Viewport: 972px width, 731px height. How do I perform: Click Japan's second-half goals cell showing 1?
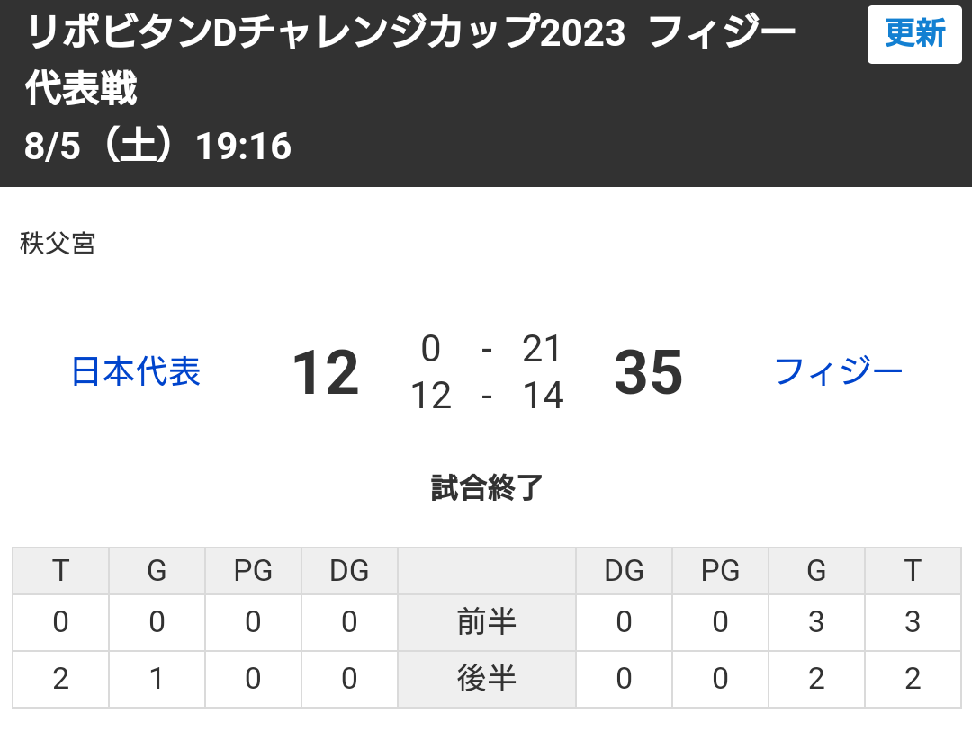coord(157,679)
